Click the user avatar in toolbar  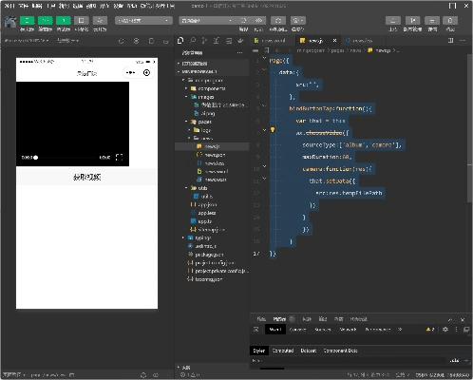(x=10, y=22)
